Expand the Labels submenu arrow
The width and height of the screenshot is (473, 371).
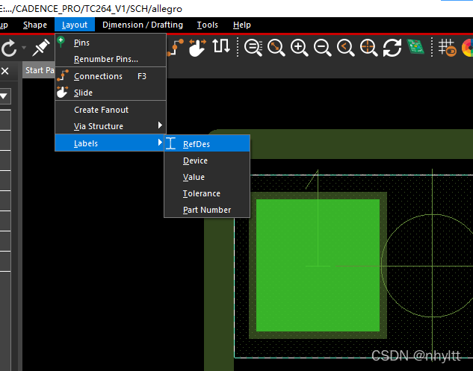pos(159,143)
